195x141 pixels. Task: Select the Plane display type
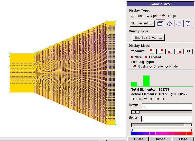(x=133, y=16)
